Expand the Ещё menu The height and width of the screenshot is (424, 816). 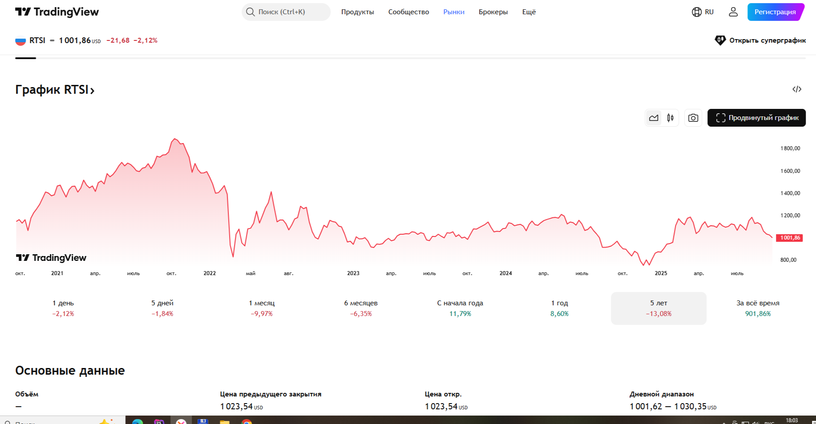point(529,12)
